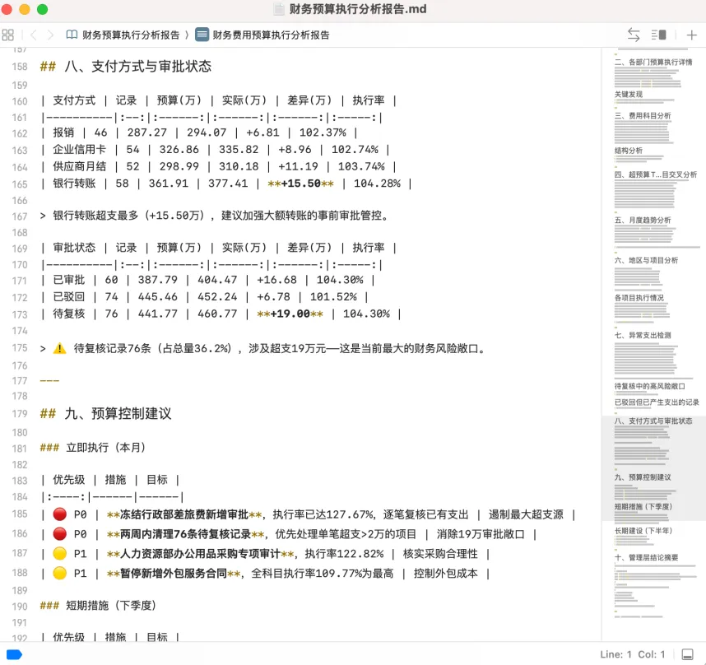Jump to 结构分析 in outline

pyautogui.click(x=629, y=151)
